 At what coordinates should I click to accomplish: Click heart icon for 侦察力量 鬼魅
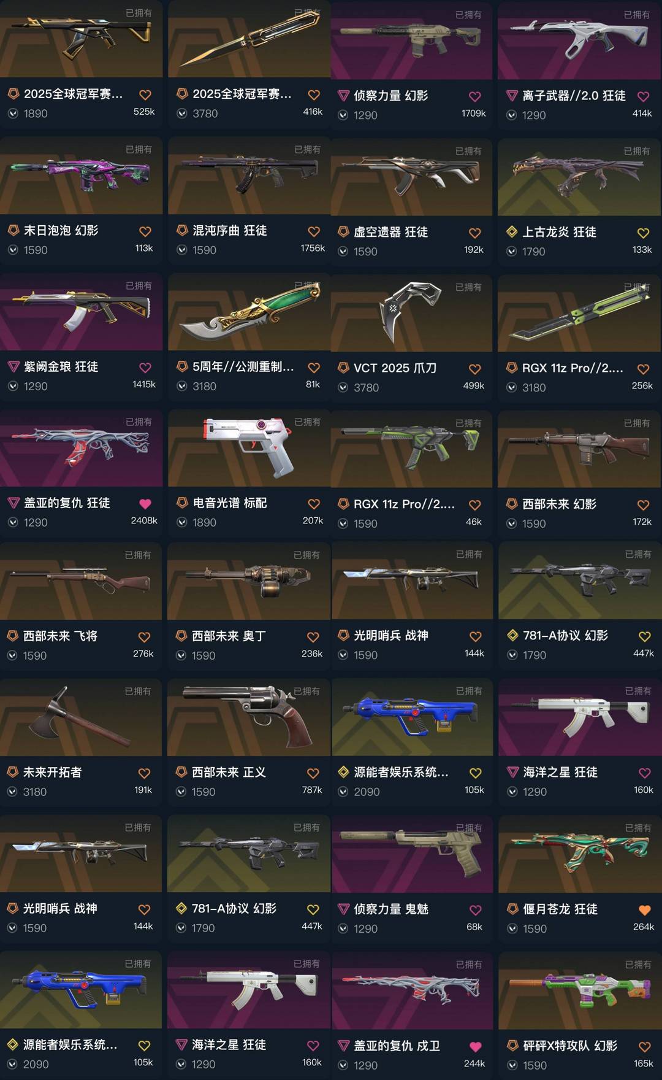[475, 910]
